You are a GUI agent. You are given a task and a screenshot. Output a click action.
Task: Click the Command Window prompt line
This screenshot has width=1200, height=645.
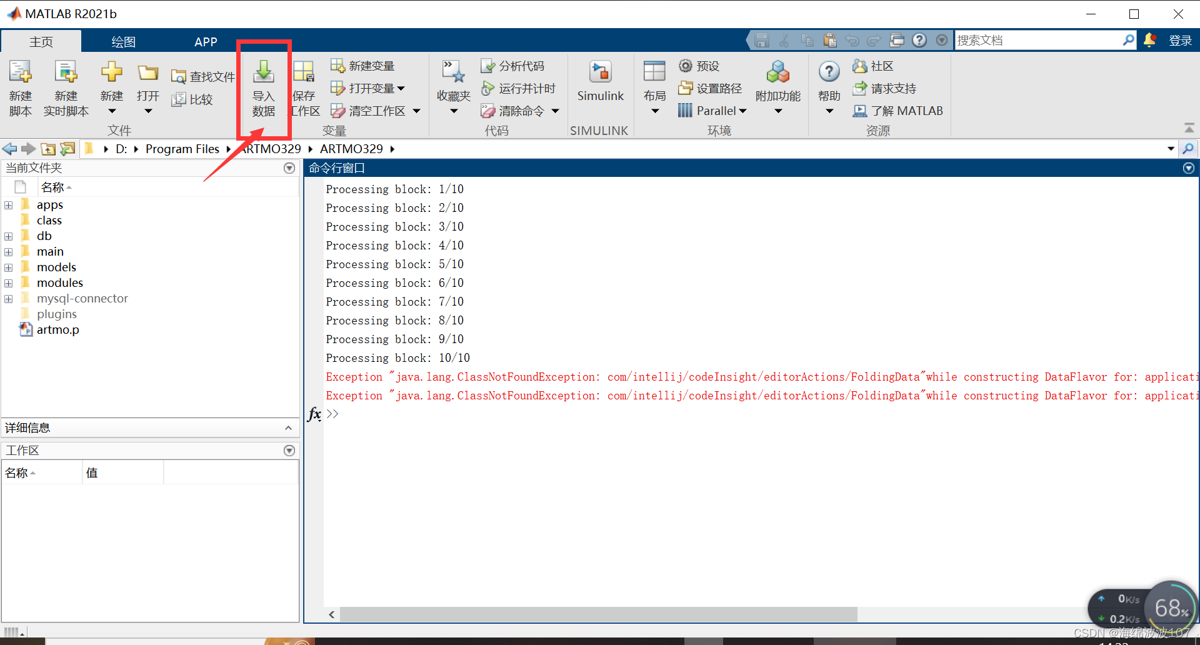[762, 414]
